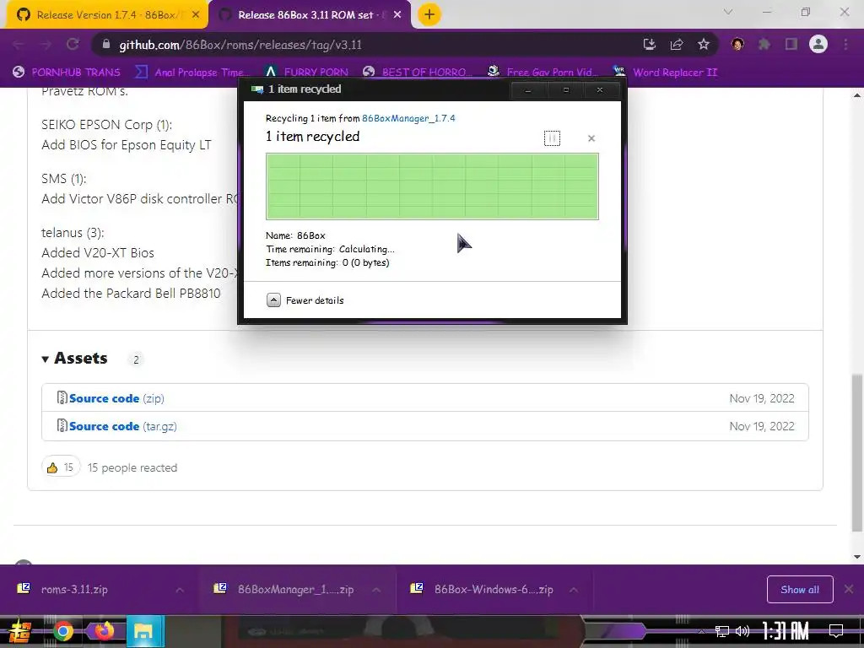Viewport: 864px width, 648px height.
Task: Click the address bar URL
Action: (x=240, y=46)
